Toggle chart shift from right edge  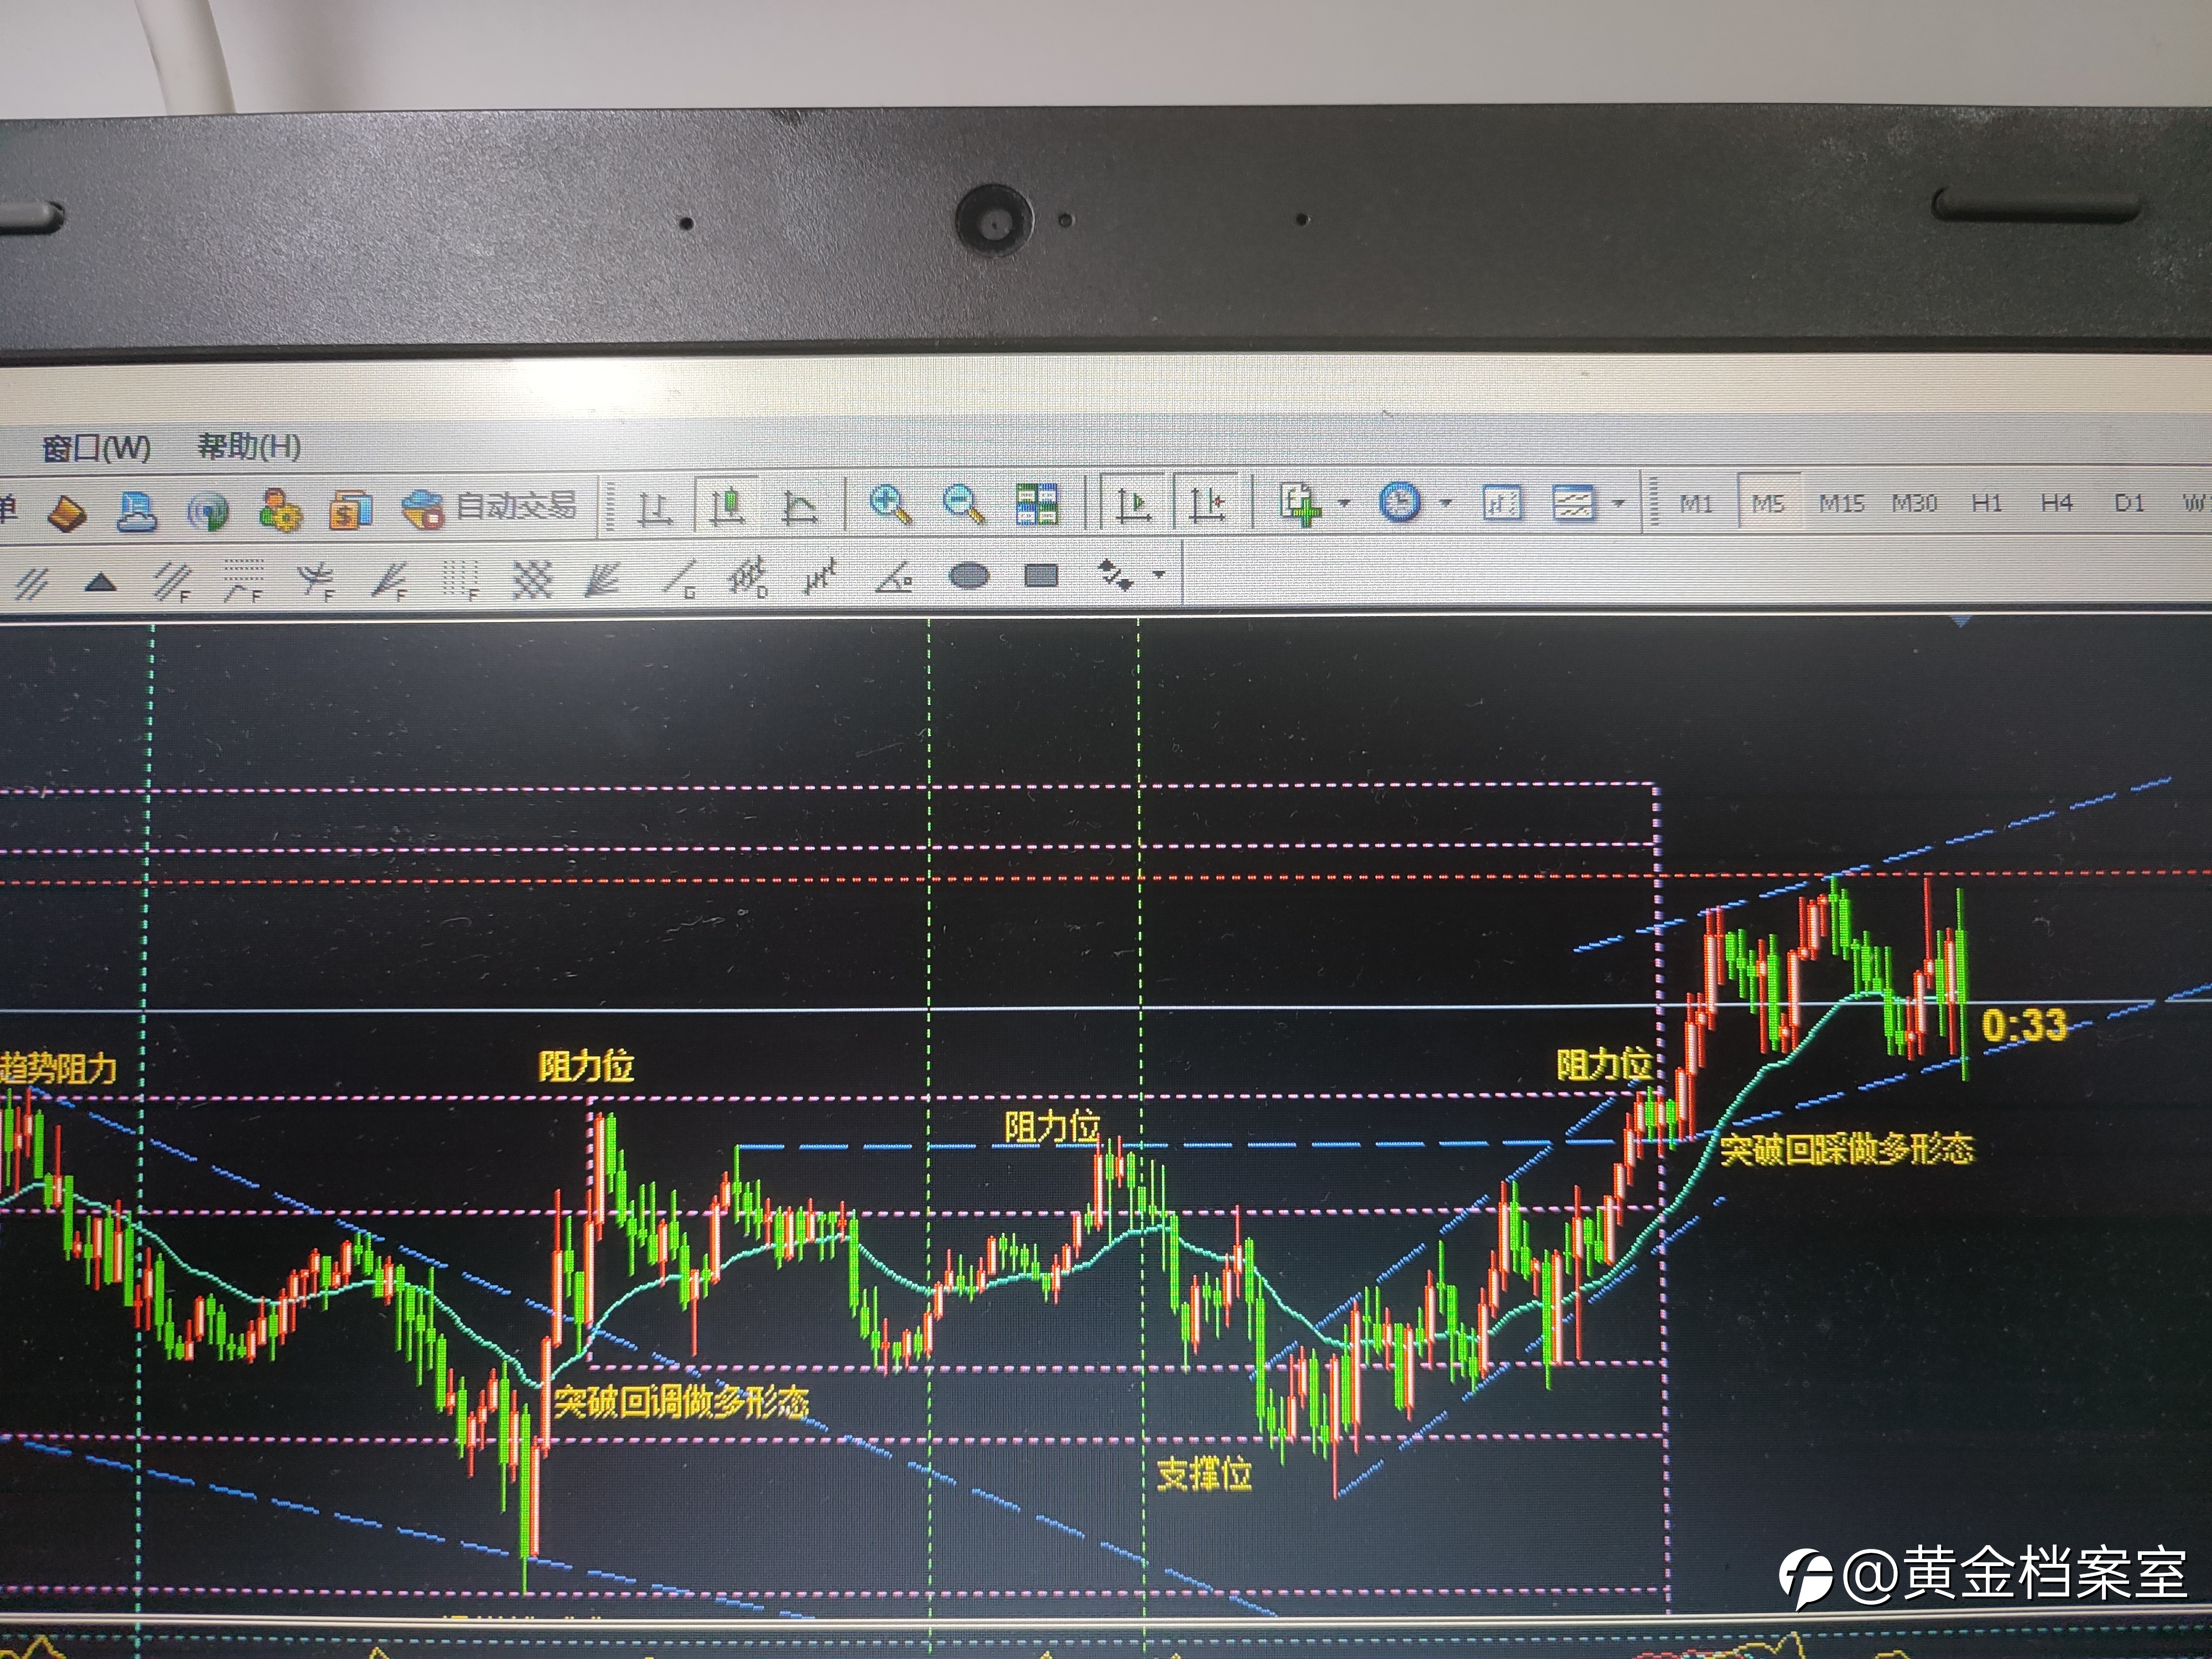tap(1207, 503)
